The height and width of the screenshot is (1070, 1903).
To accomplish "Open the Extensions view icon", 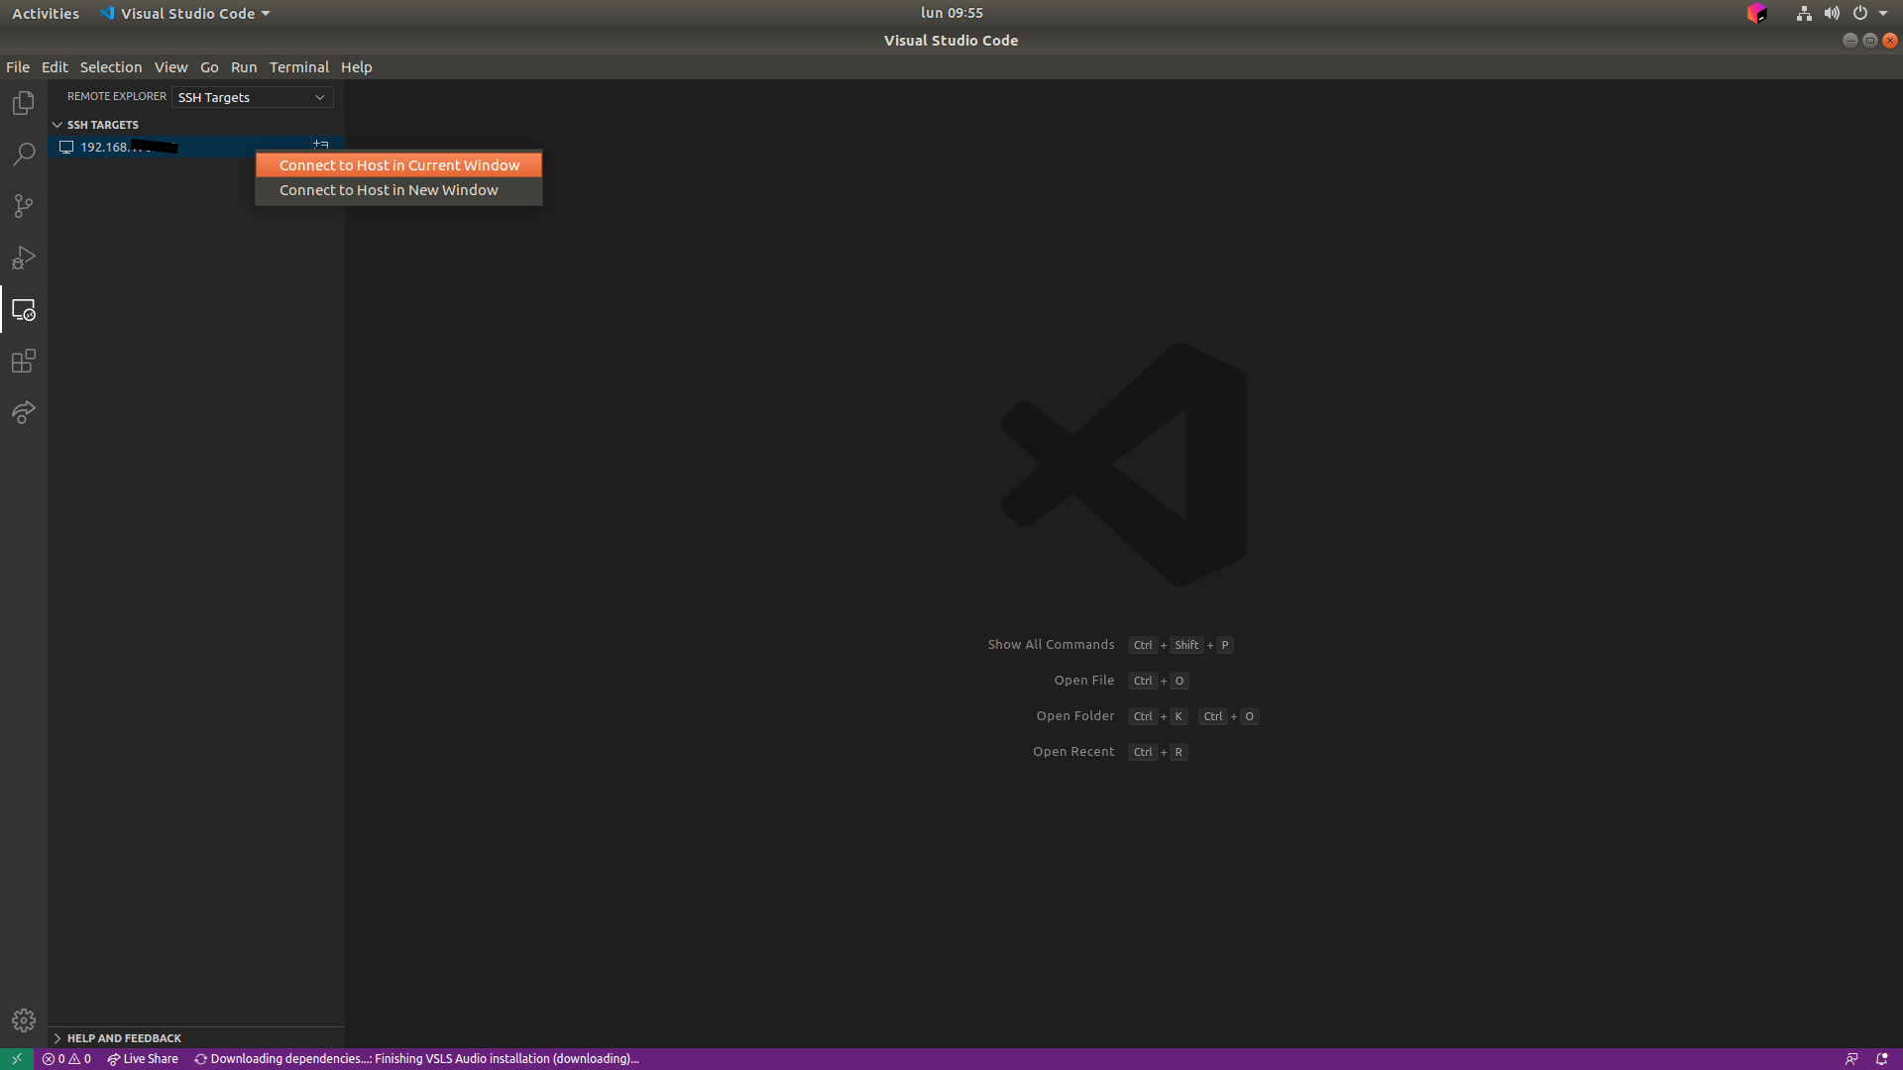I will [24, 361].
